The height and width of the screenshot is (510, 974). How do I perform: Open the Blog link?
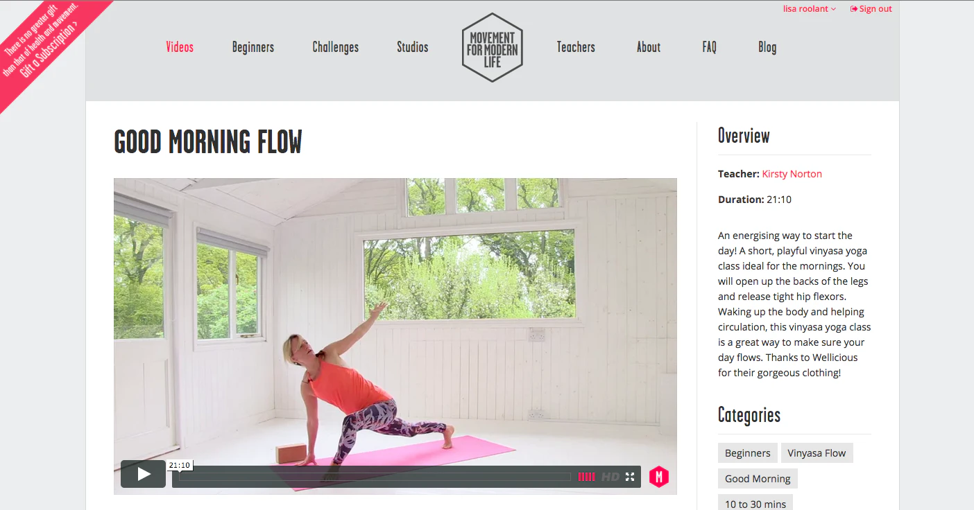coord(767,47)
